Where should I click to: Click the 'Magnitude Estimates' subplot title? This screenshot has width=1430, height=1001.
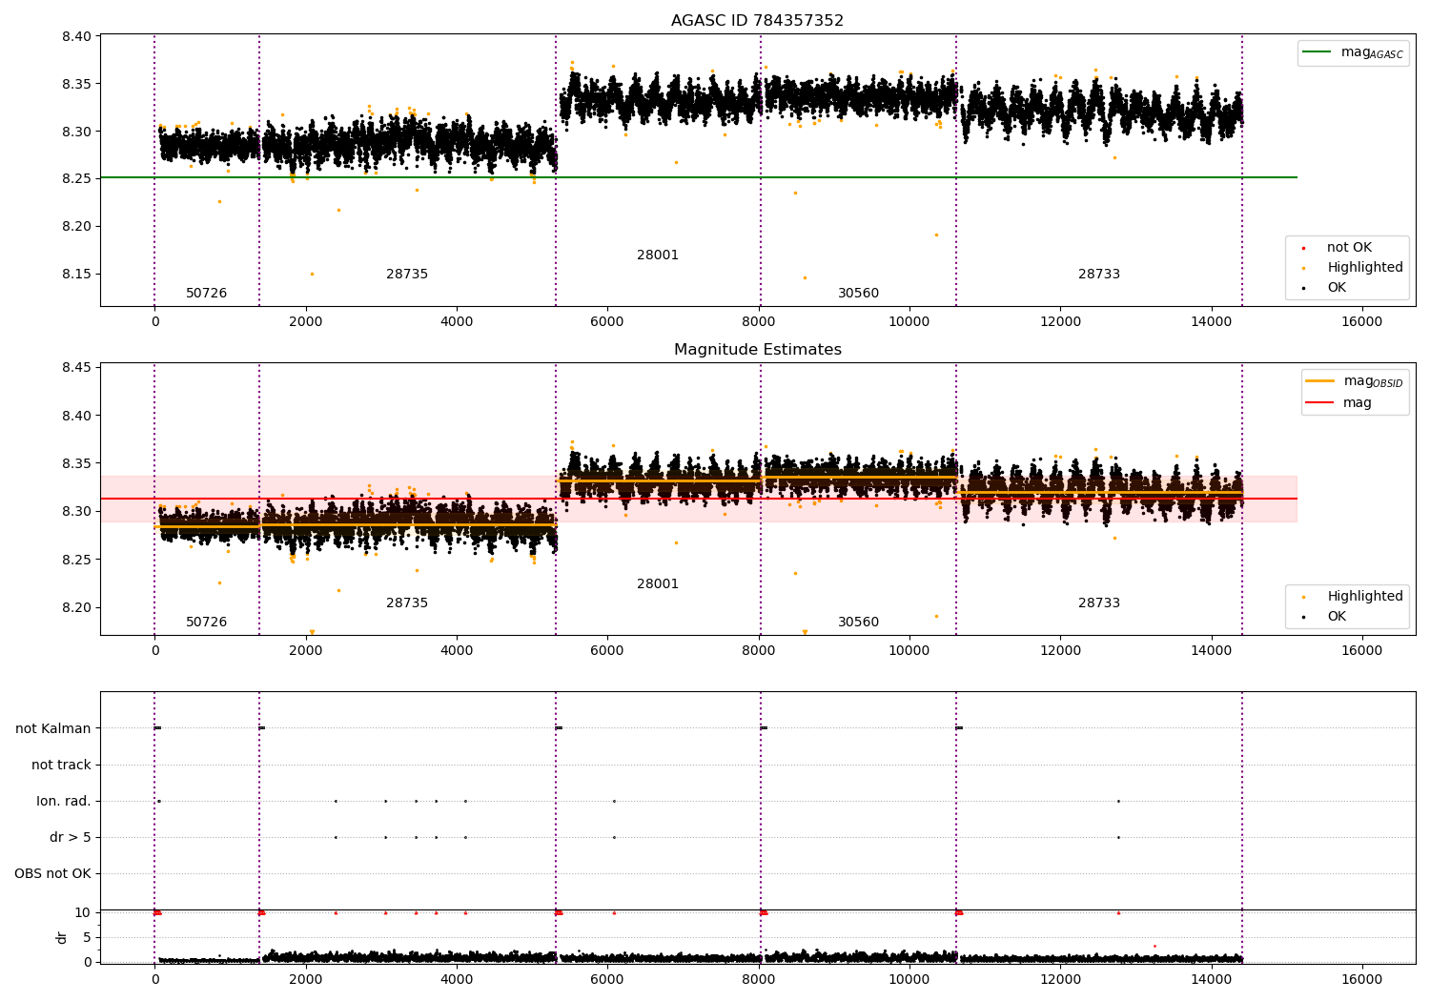(757, 349)
